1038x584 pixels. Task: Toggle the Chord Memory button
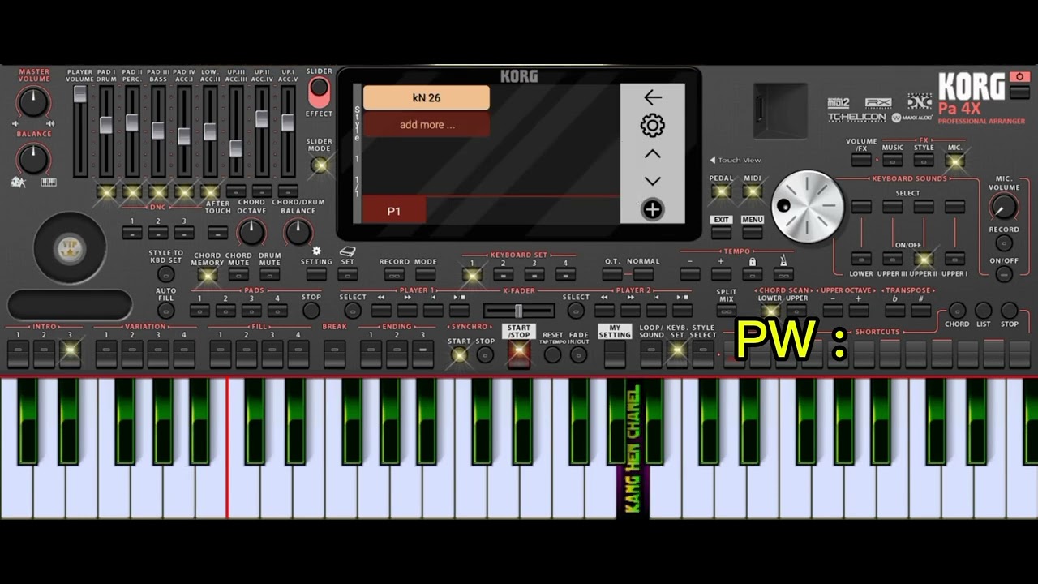[207, 275]
